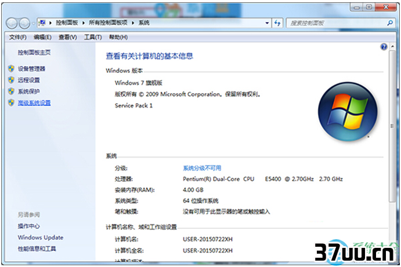Expand arrow after 控制面板 breadcrumb
This screenshot has width=401, height=267.
[x=84, y=23]
